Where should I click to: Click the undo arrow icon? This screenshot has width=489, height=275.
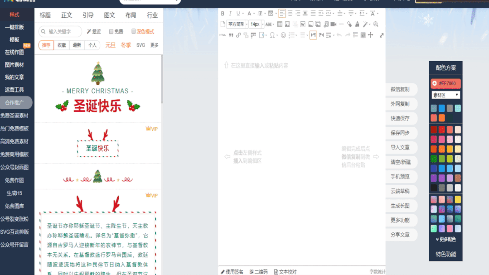click(339, 35)
